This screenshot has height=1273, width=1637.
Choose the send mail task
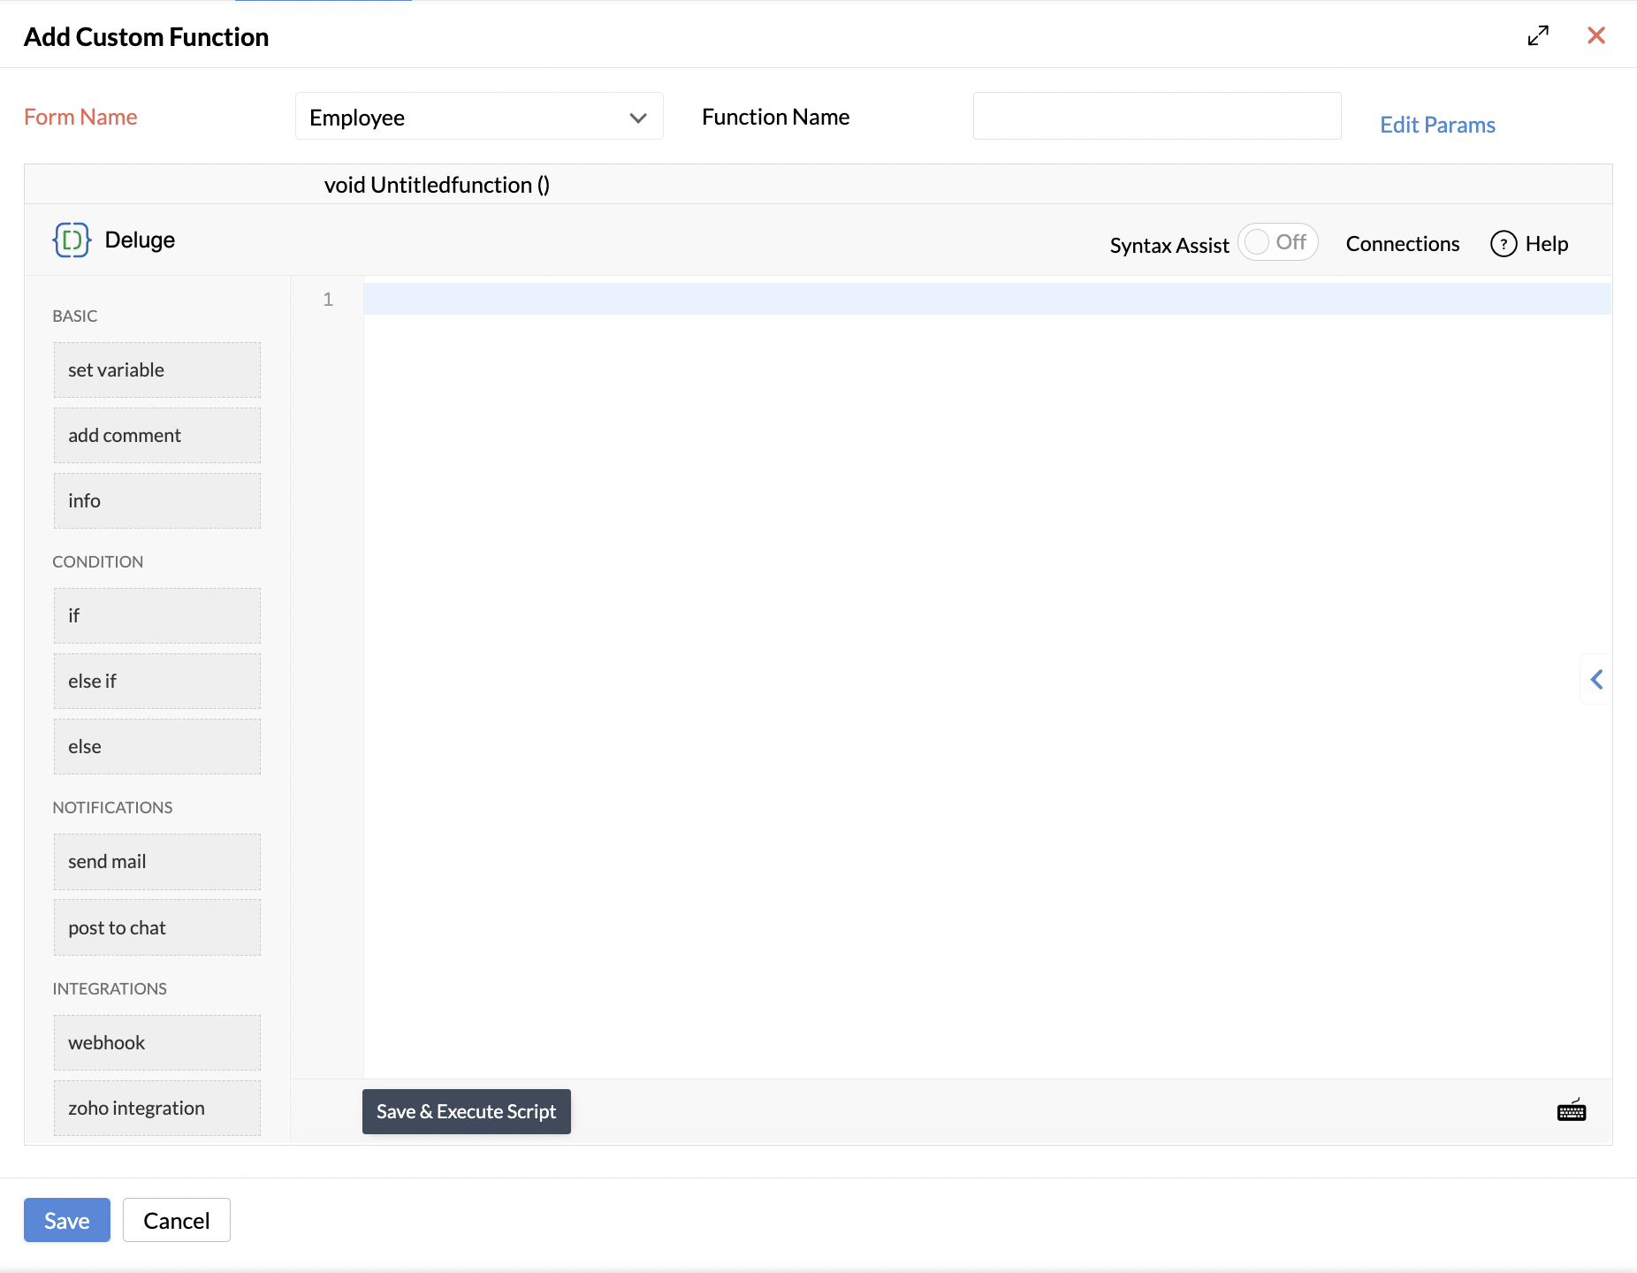(157, 862)
